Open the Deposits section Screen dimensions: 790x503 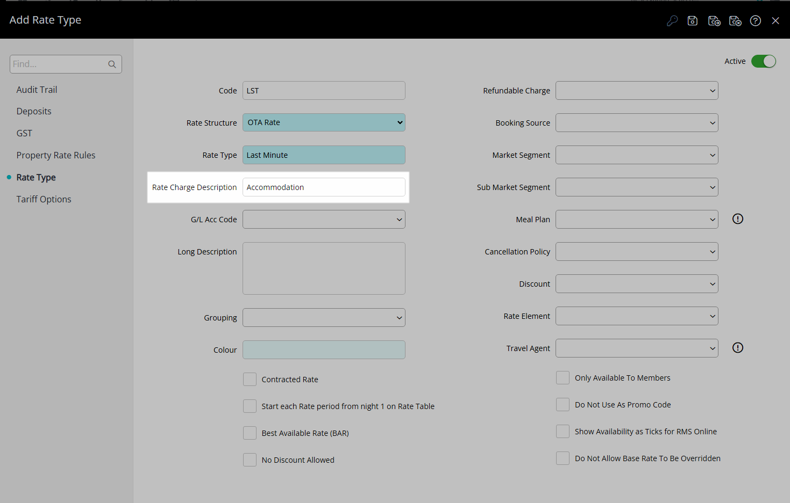[34, 111]
